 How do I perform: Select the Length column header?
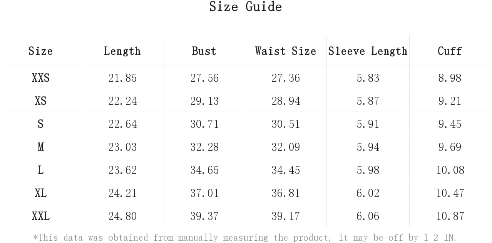pos(122,51)
